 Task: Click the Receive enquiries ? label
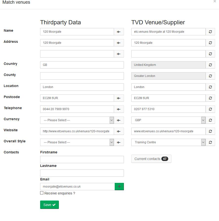click(x=60, y=193)
